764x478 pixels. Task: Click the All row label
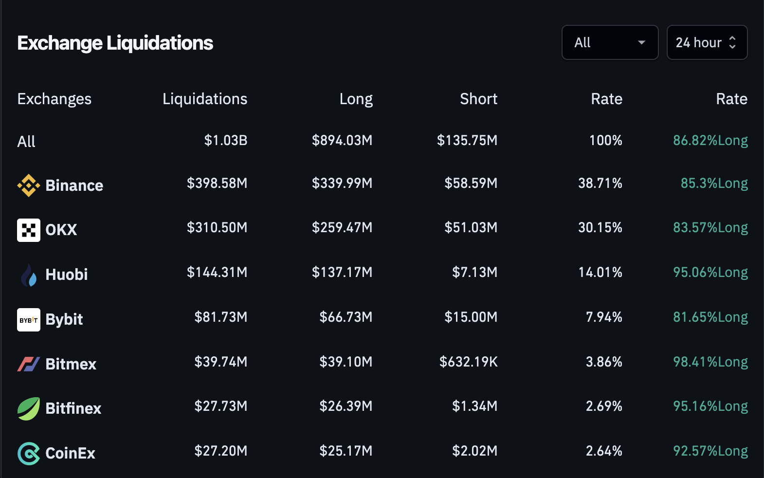pyautogui.click(x=26, y=142)
